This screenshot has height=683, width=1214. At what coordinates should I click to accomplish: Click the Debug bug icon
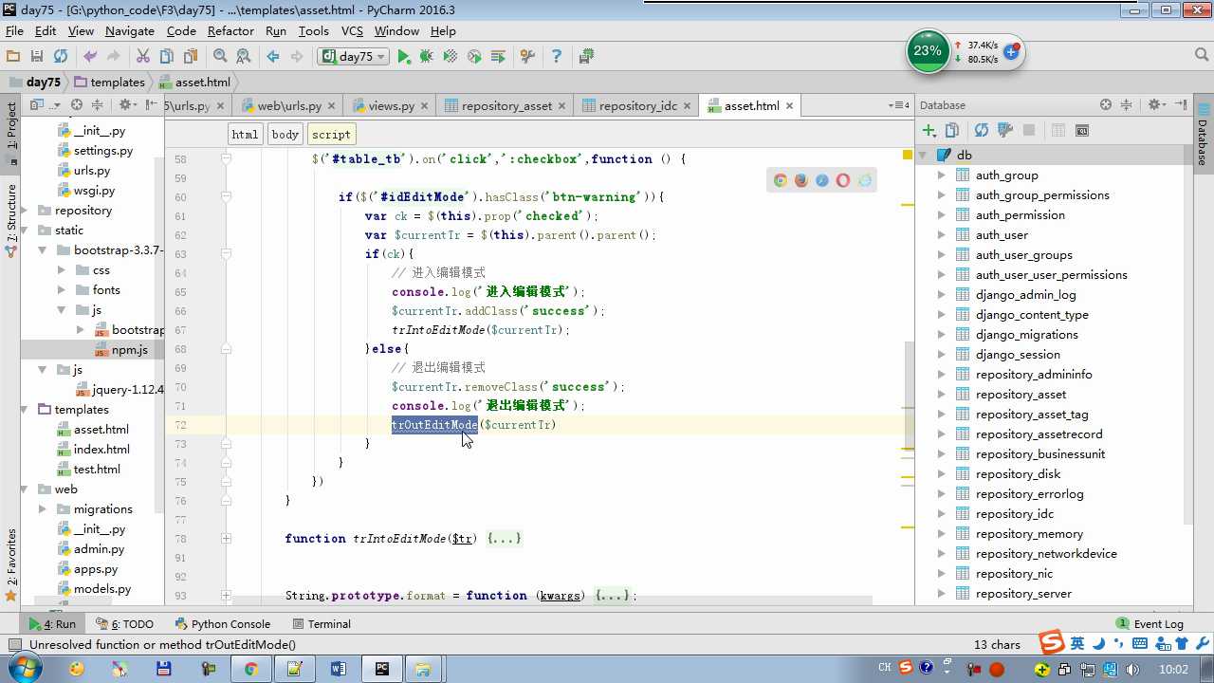(x=427, y=57)
